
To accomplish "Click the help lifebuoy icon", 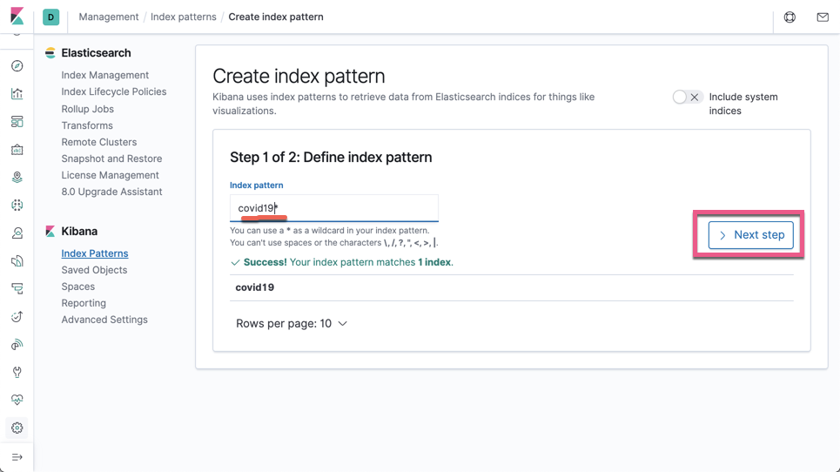I will (x=790, y=17).
